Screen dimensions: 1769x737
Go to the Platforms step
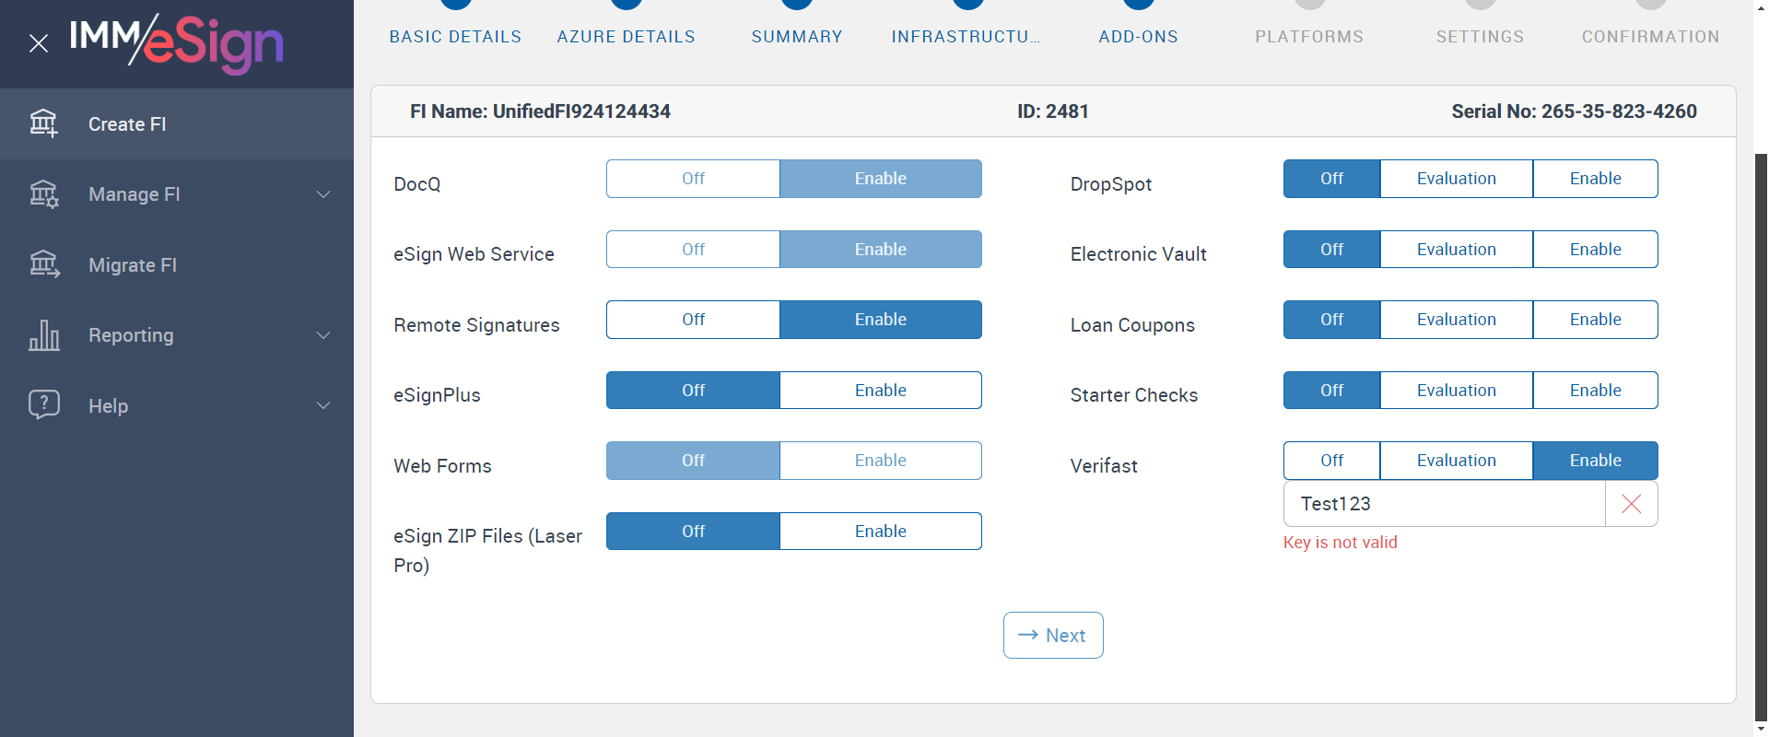1309,37
